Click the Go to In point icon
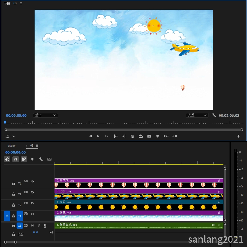Viewport: 247px width, 247px height. [x=115, y=136]
